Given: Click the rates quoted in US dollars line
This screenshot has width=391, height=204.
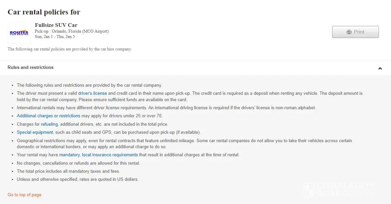Looking at the screenshot, I should pos(78,179).
